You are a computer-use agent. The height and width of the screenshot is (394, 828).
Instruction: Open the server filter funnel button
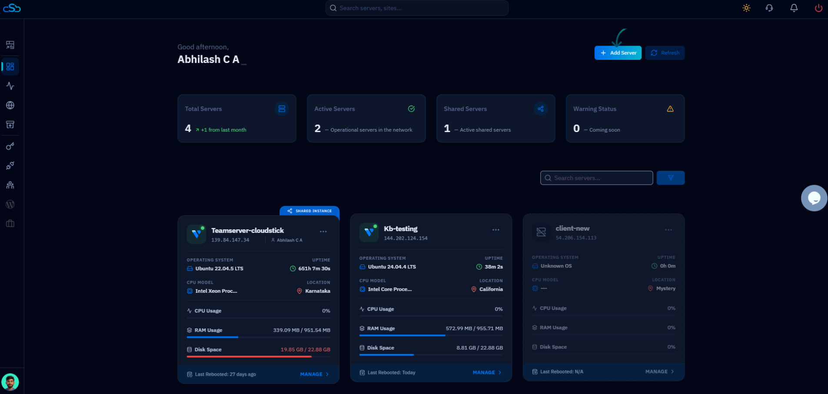[671, 178]
